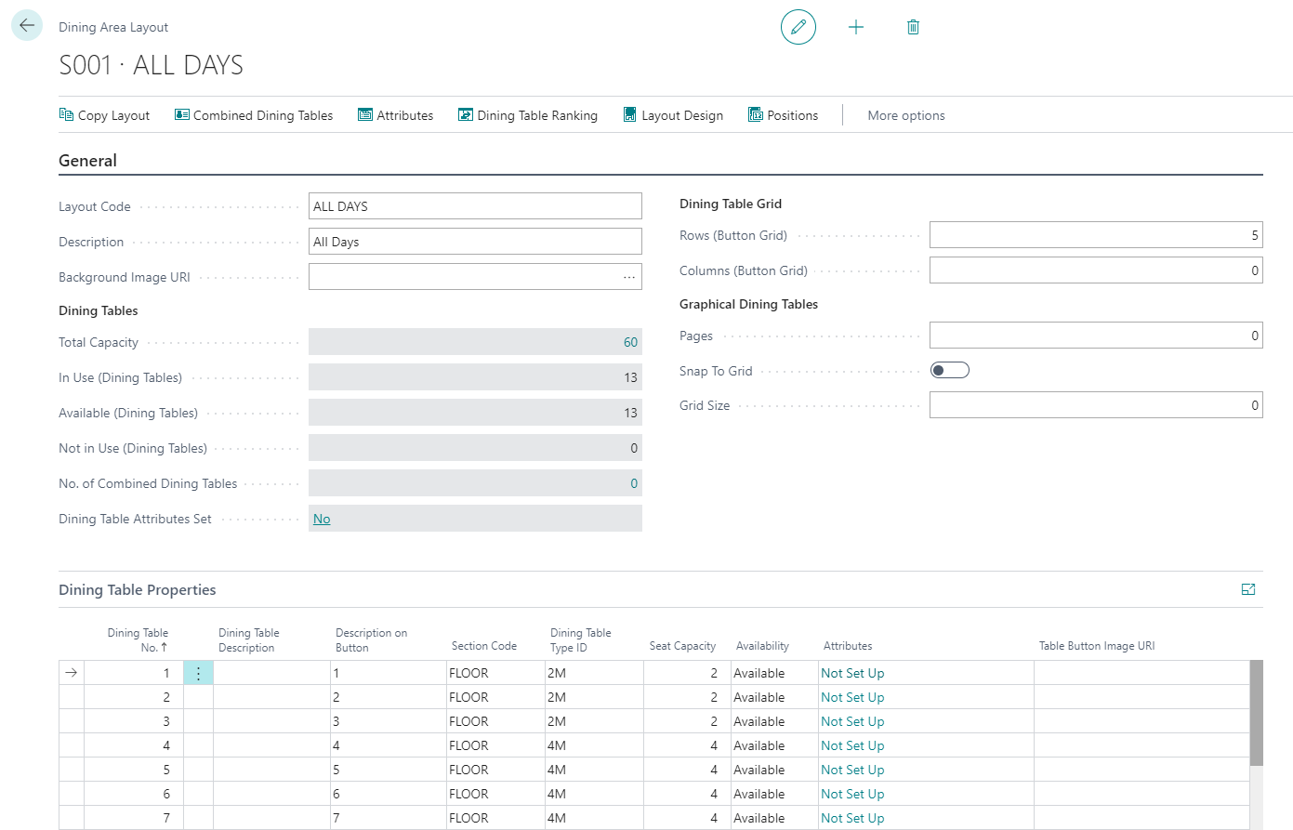The width and height of the screenshot is (1293, 830).
Task: Open row 1 three-dot options menu
Action: pos(198,673)
